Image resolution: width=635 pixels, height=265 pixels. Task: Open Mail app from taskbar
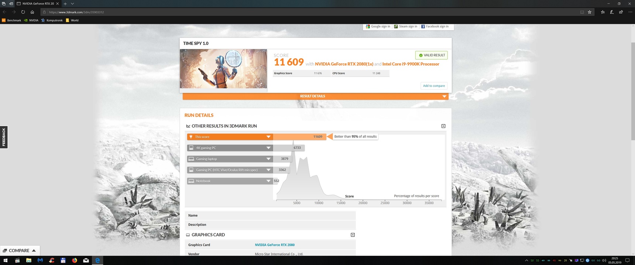(x=86, y=260)
